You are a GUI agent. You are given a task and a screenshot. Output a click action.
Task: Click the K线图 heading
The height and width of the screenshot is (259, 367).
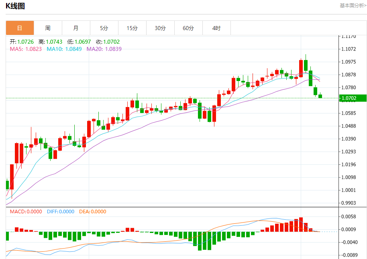pyautogui.click(x=15, y=6)
